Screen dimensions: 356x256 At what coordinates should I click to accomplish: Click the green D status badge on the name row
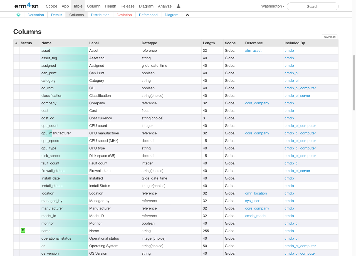click(x=23, y=230)
